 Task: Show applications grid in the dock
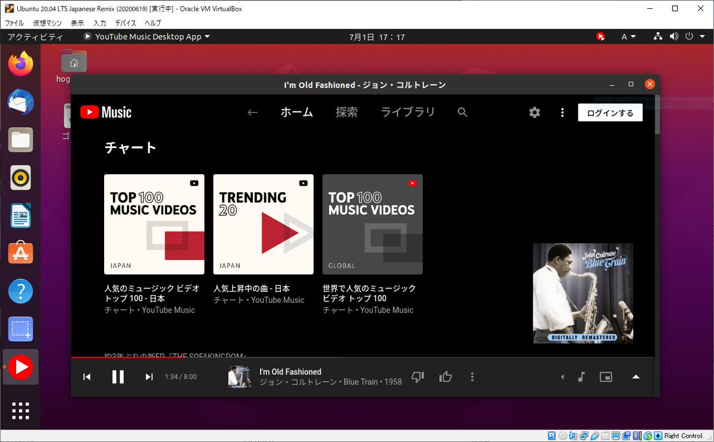(21, 410)
